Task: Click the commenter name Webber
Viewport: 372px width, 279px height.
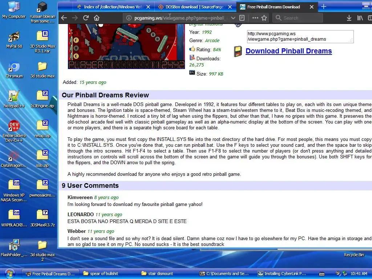Action: [x=77, y=231]
